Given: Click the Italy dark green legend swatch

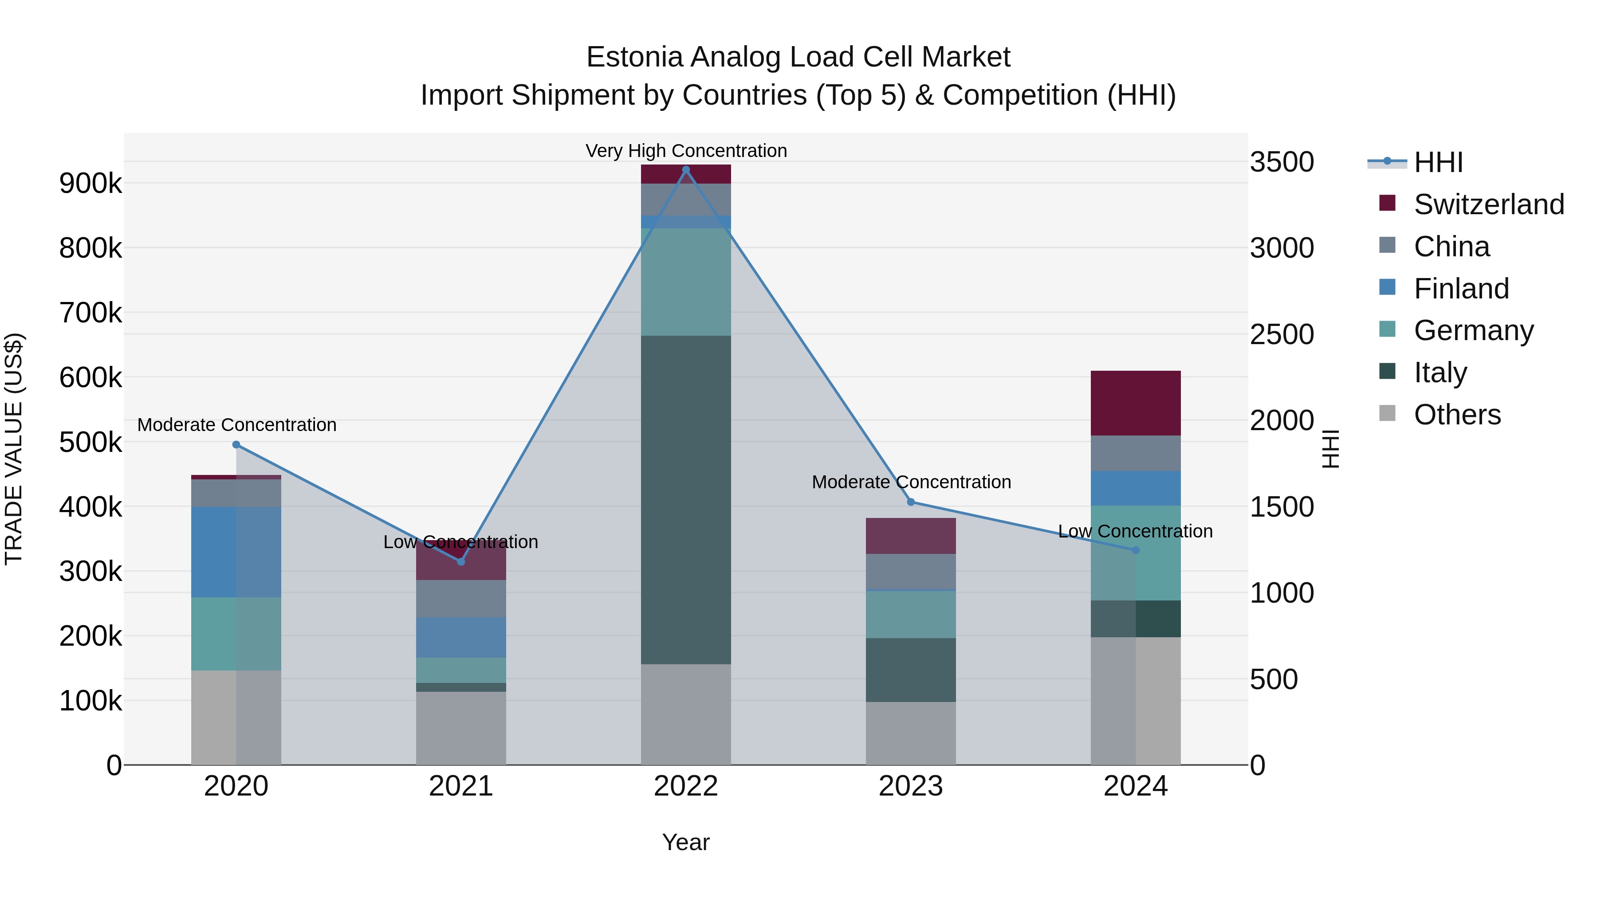Looking at the screenshot, I should pos(1388,371).
